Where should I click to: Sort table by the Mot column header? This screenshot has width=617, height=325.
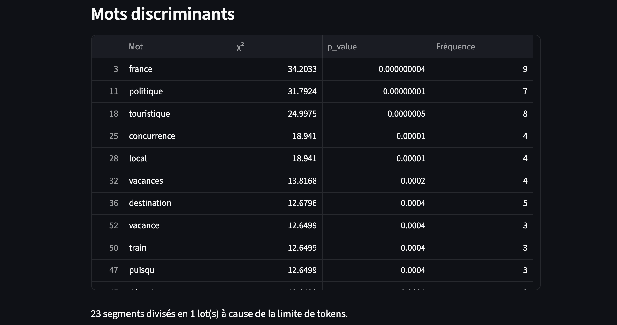click(178, 47)
